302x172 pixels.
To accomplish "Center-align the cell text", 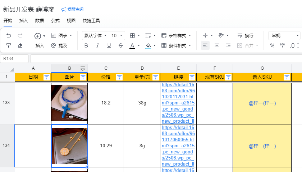I will 217,45.
